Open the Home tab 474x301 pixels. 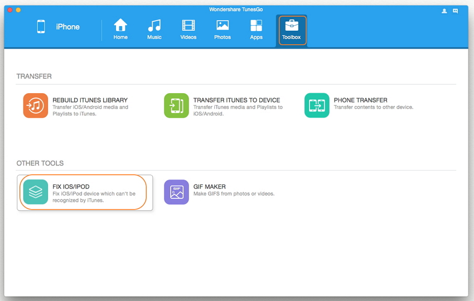(120, 29)
